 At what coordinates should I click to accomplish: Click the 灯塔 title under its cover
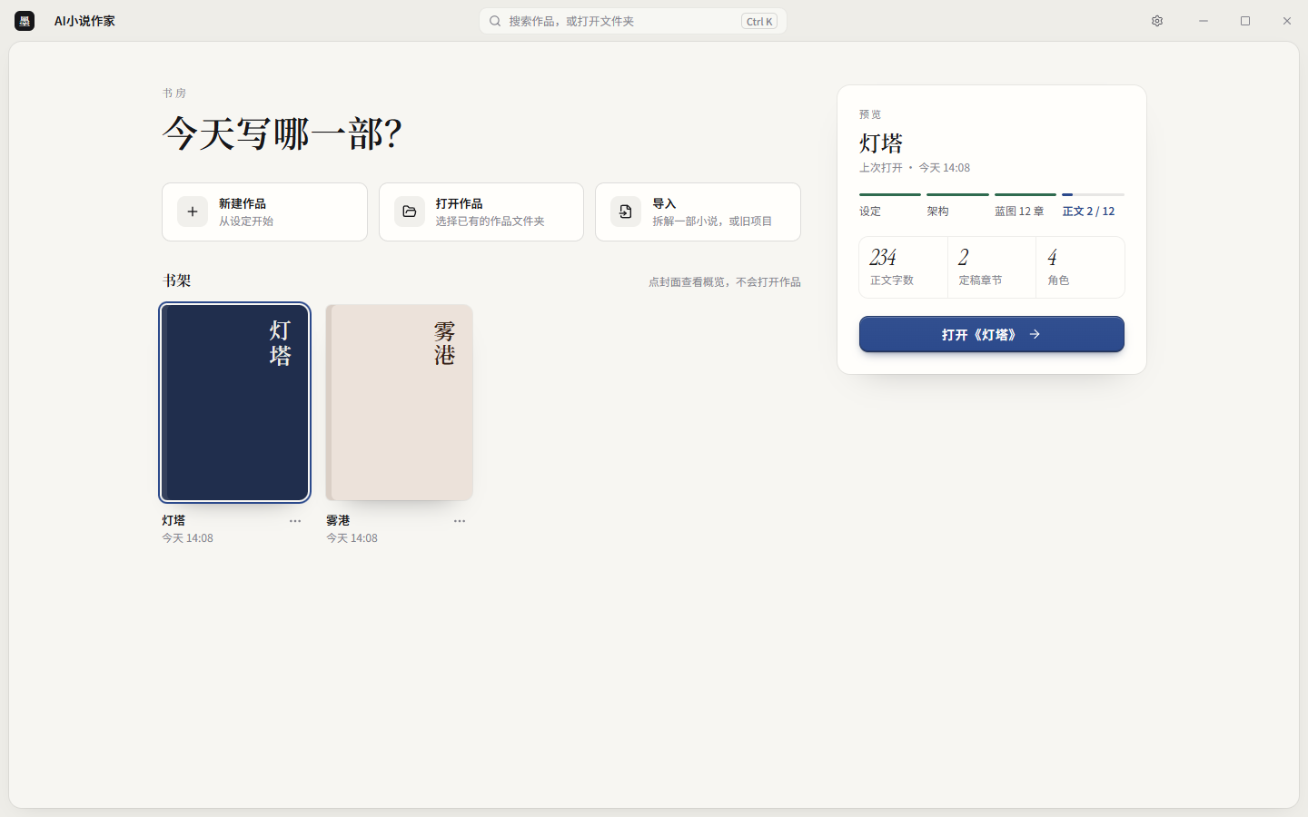[173, 520]
